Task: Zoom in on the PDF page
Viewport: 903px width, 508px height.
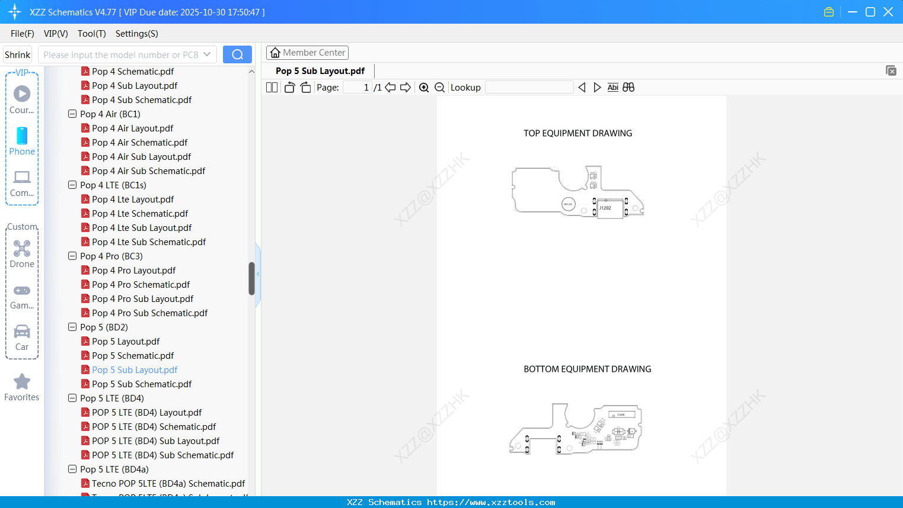Action: (x=424, y=87)
